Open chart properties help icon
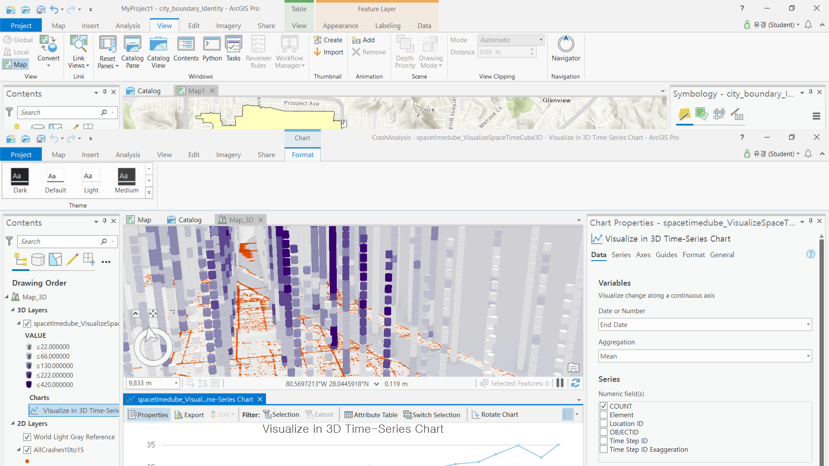Screen dimensions: 829x466 click(x=810, y=254)
